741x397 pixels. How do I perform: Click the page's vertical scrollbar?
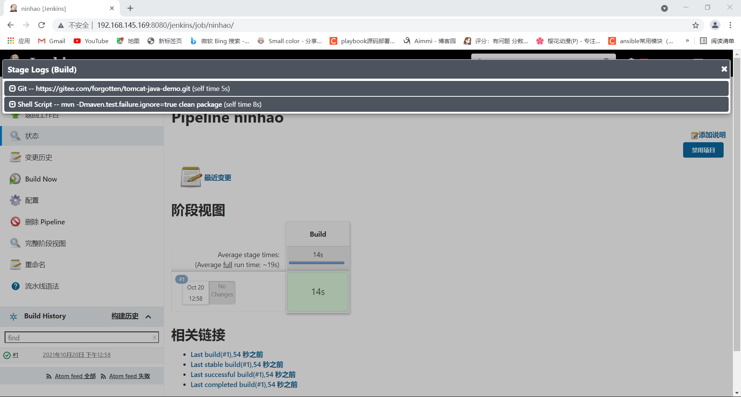[x=737, y=204]
